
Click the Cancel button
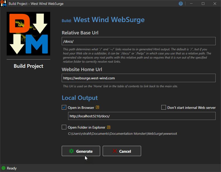pos(122,151)
